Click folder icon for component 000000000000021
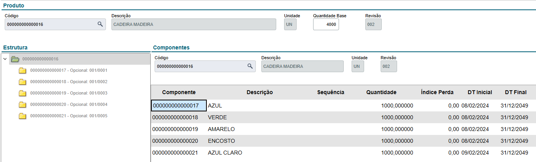The image size is (536, 162). coord(22,116)
